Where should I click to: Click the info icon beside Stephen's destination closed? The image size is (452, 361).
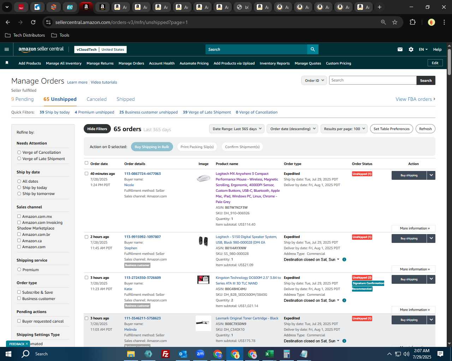(344, 259)
